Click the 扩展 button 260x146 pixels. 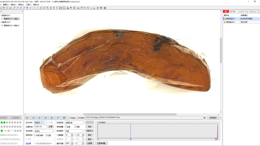[51, 127]
